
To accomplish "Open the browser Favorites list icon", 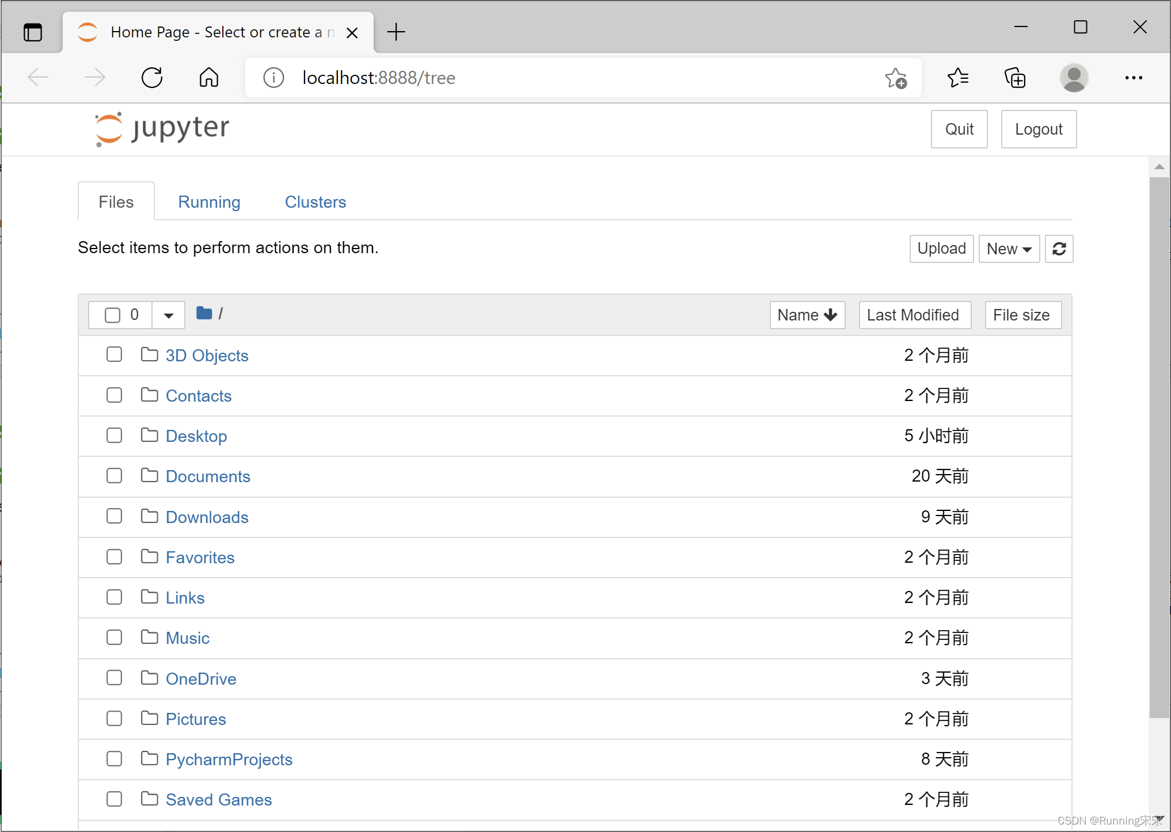I will pyautogui.click(x=958, y=78).
